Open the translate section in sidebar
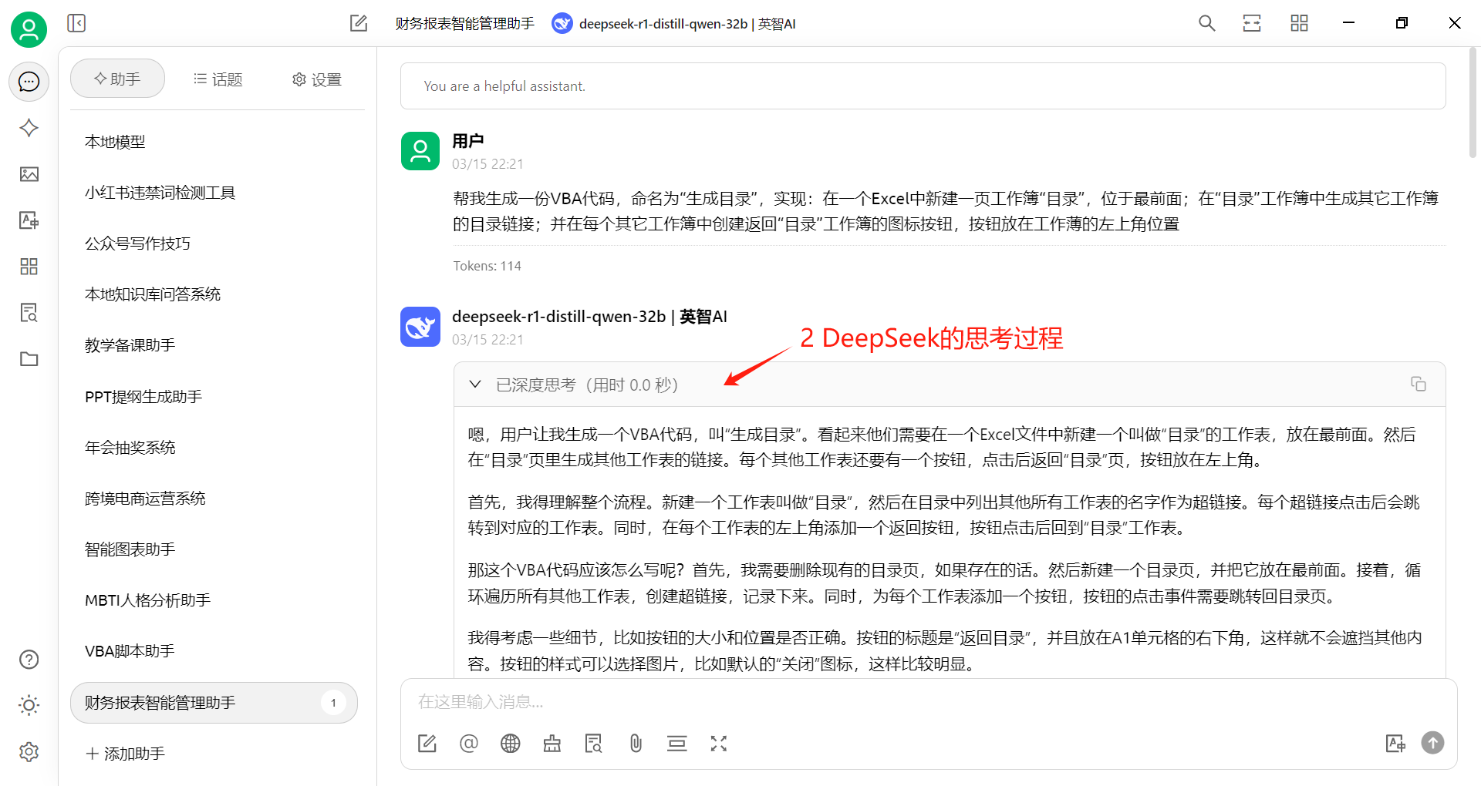 tap(29, 220)
